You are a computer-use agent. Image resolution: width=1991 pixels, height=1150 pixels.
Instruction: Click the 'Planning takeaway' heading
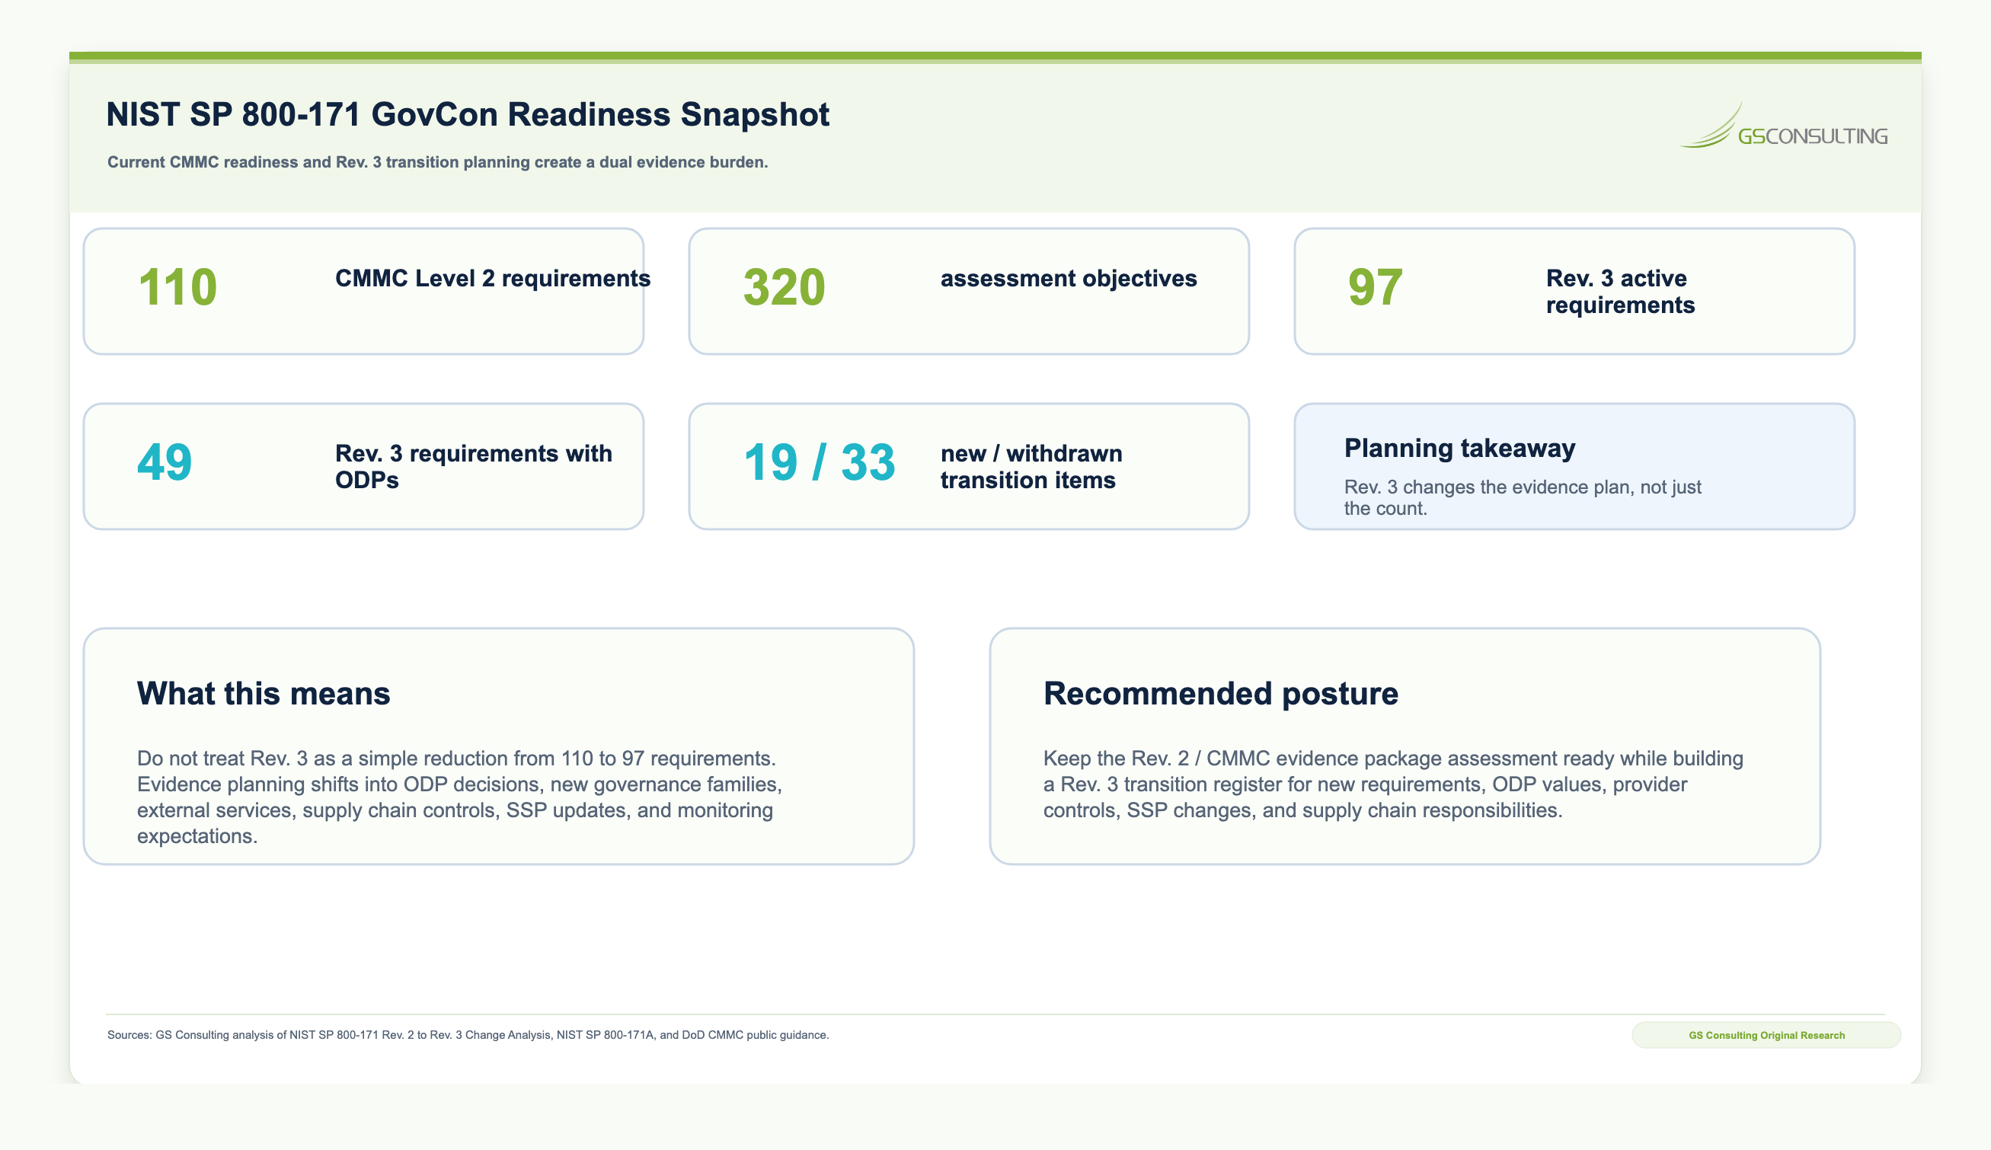coord(1459,448)
